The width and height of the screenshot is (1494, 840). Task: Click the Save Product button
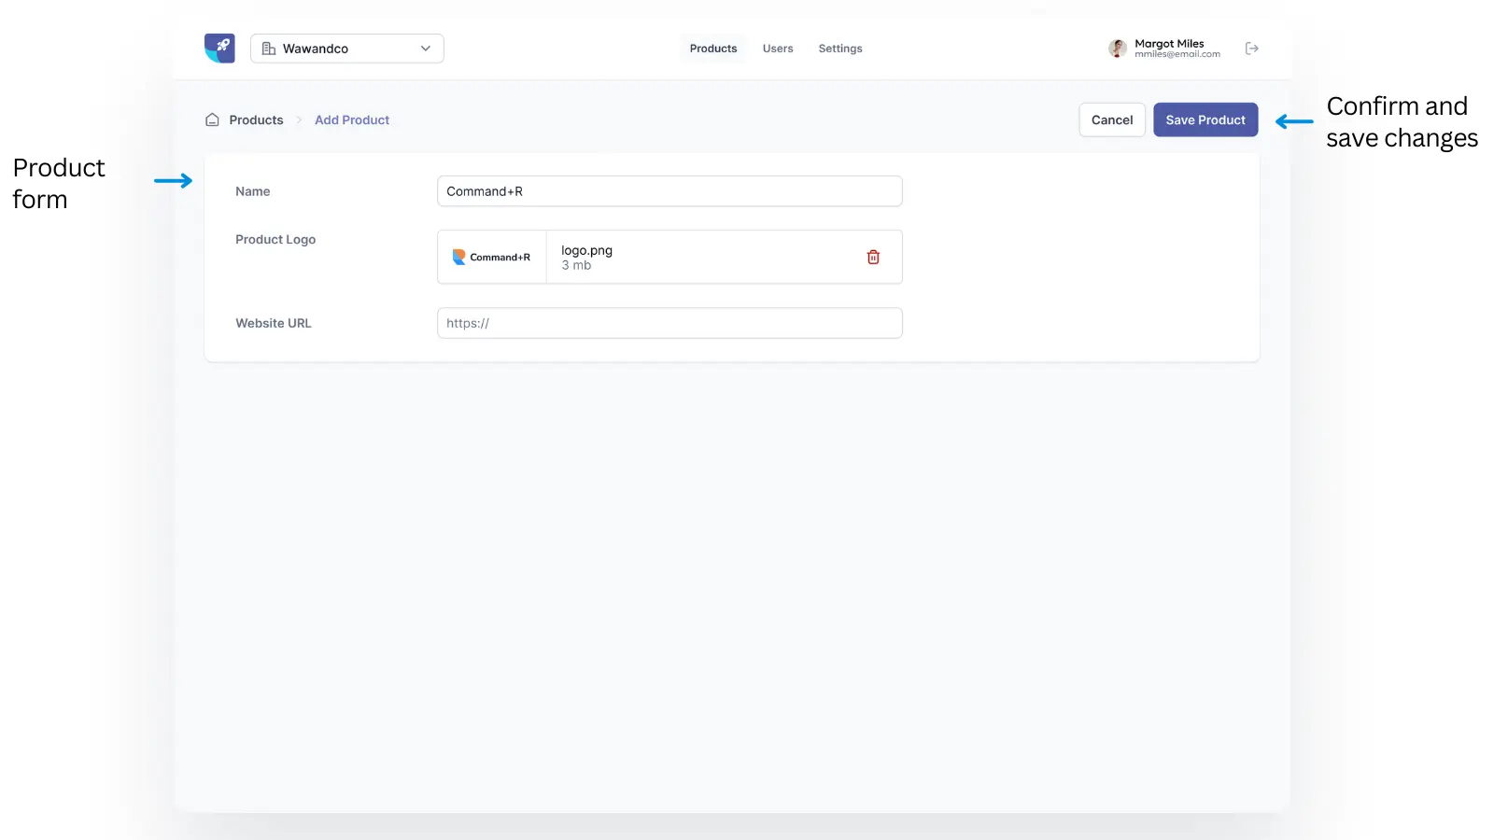[1205, 119]
